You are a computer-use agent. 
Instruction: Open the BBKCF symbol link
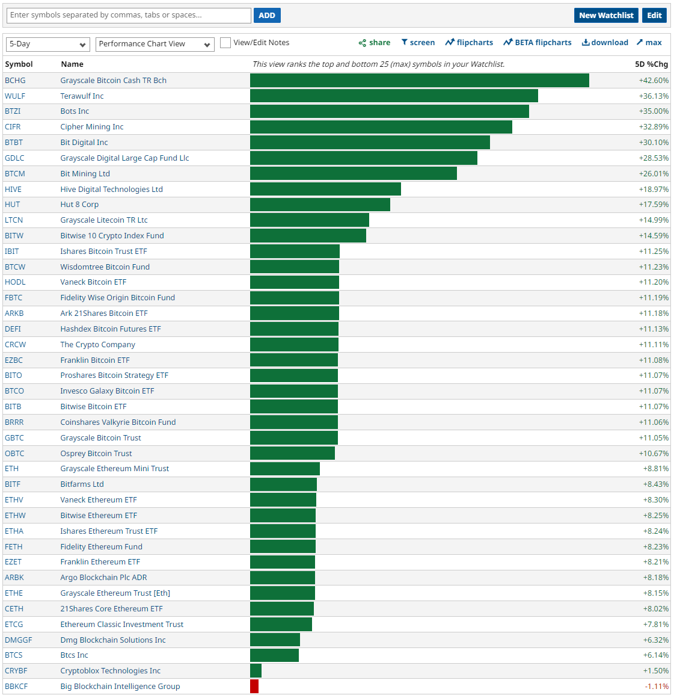pyautogui.click(x=16, y=687)
